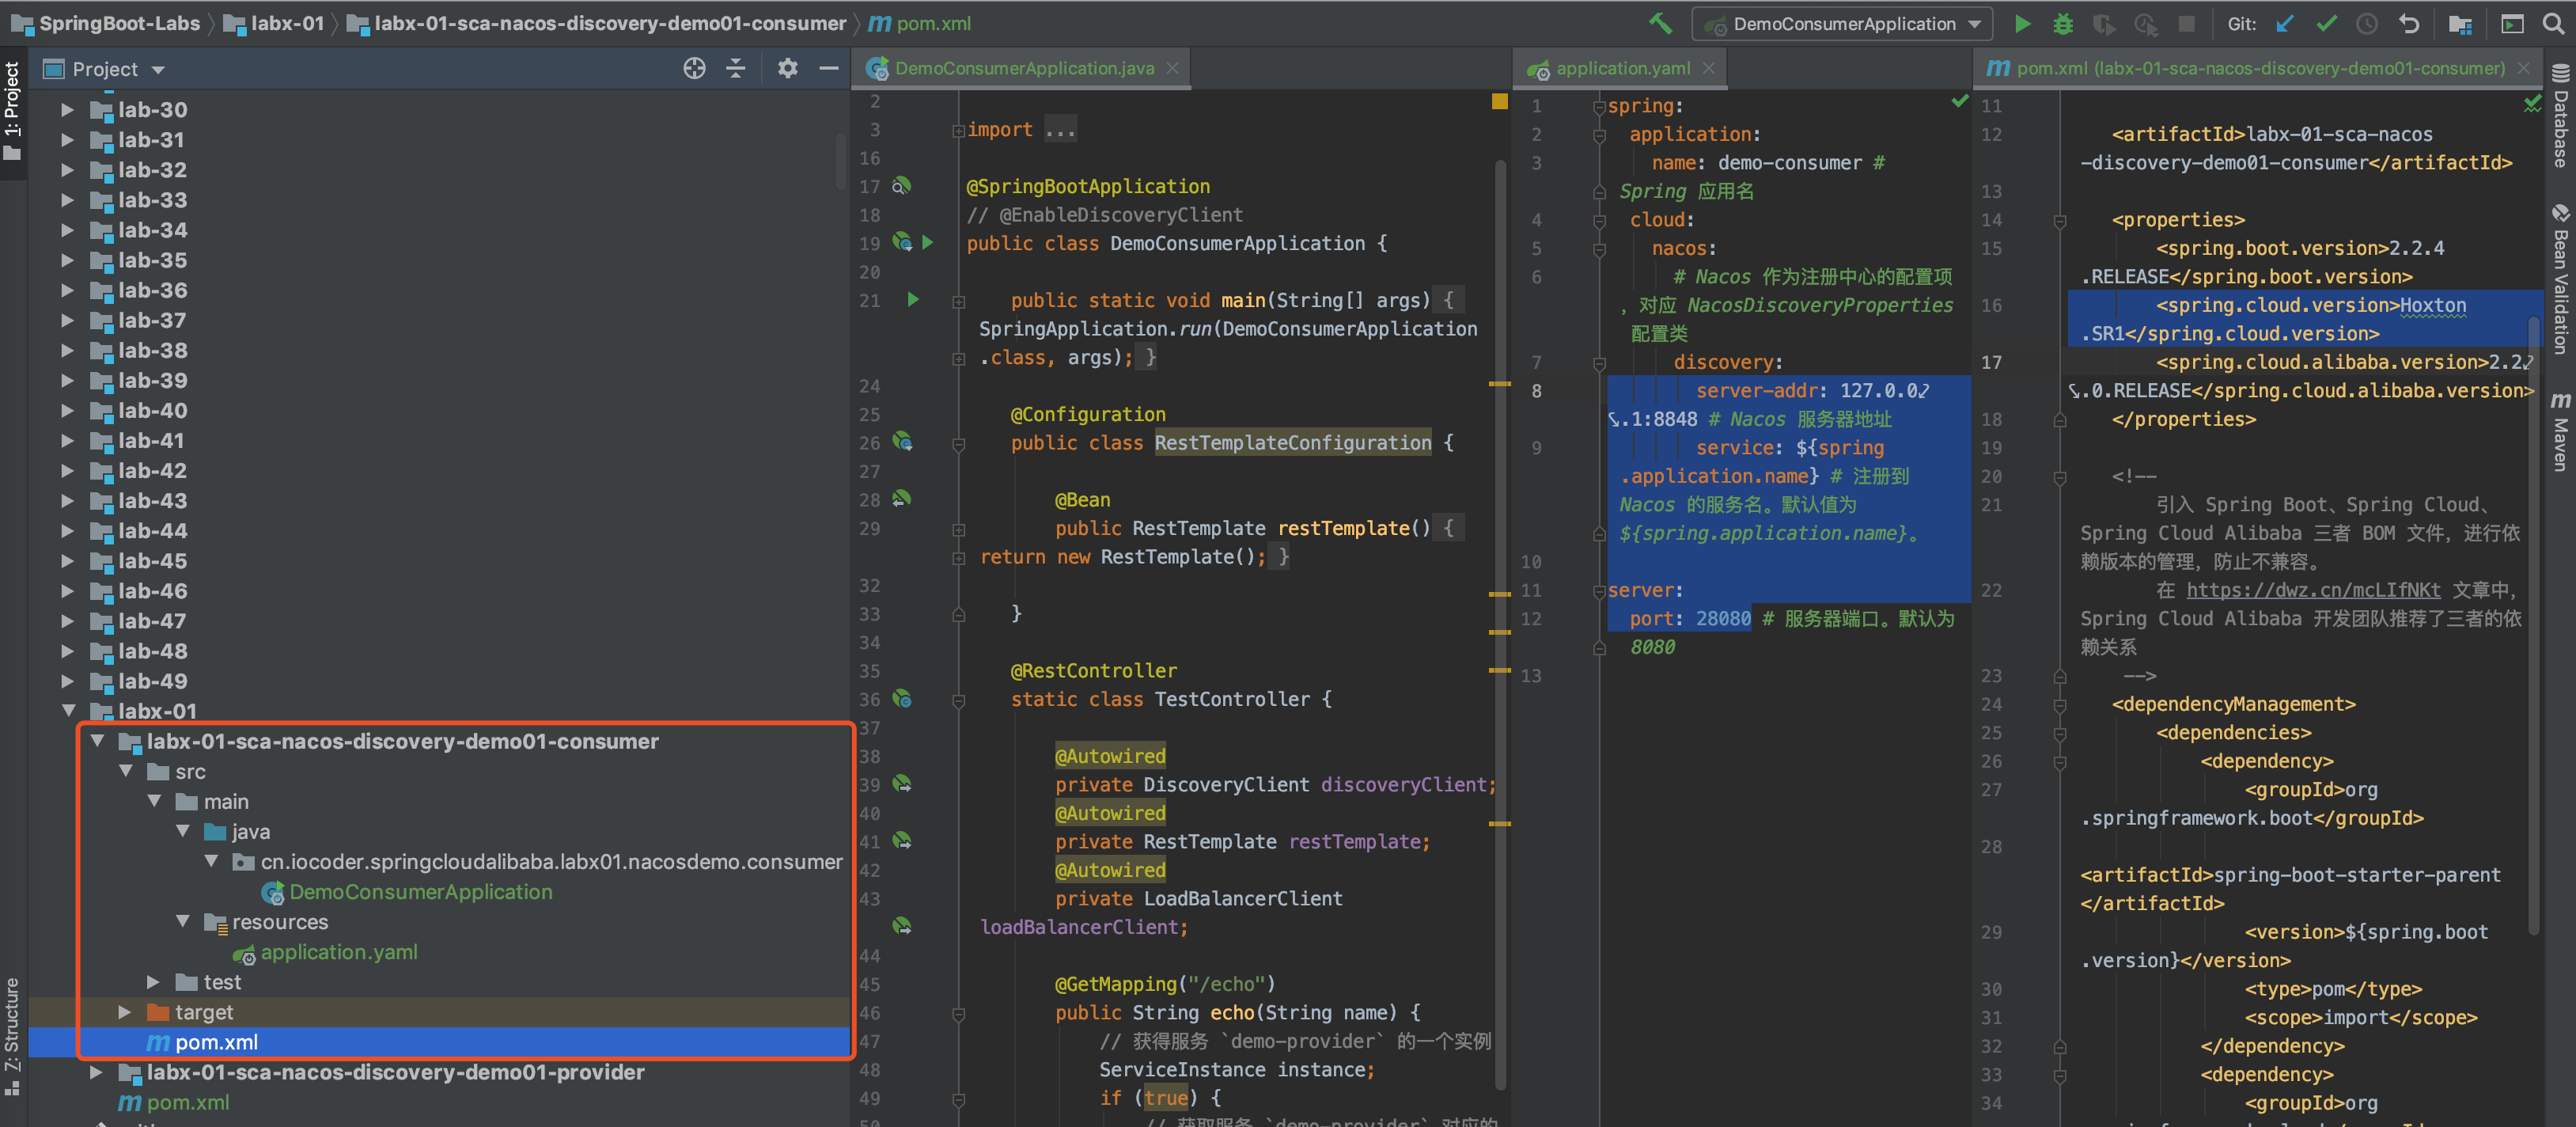This screenshot has height=1127, width=2576.
Task: Collapse all in Project panel
Action: [x=736, y=68]
